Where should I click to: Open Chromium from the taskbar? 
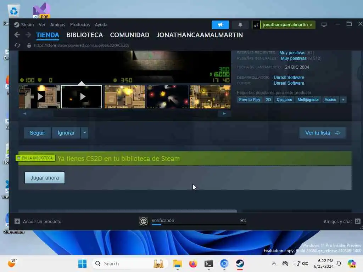pos(224,263)
